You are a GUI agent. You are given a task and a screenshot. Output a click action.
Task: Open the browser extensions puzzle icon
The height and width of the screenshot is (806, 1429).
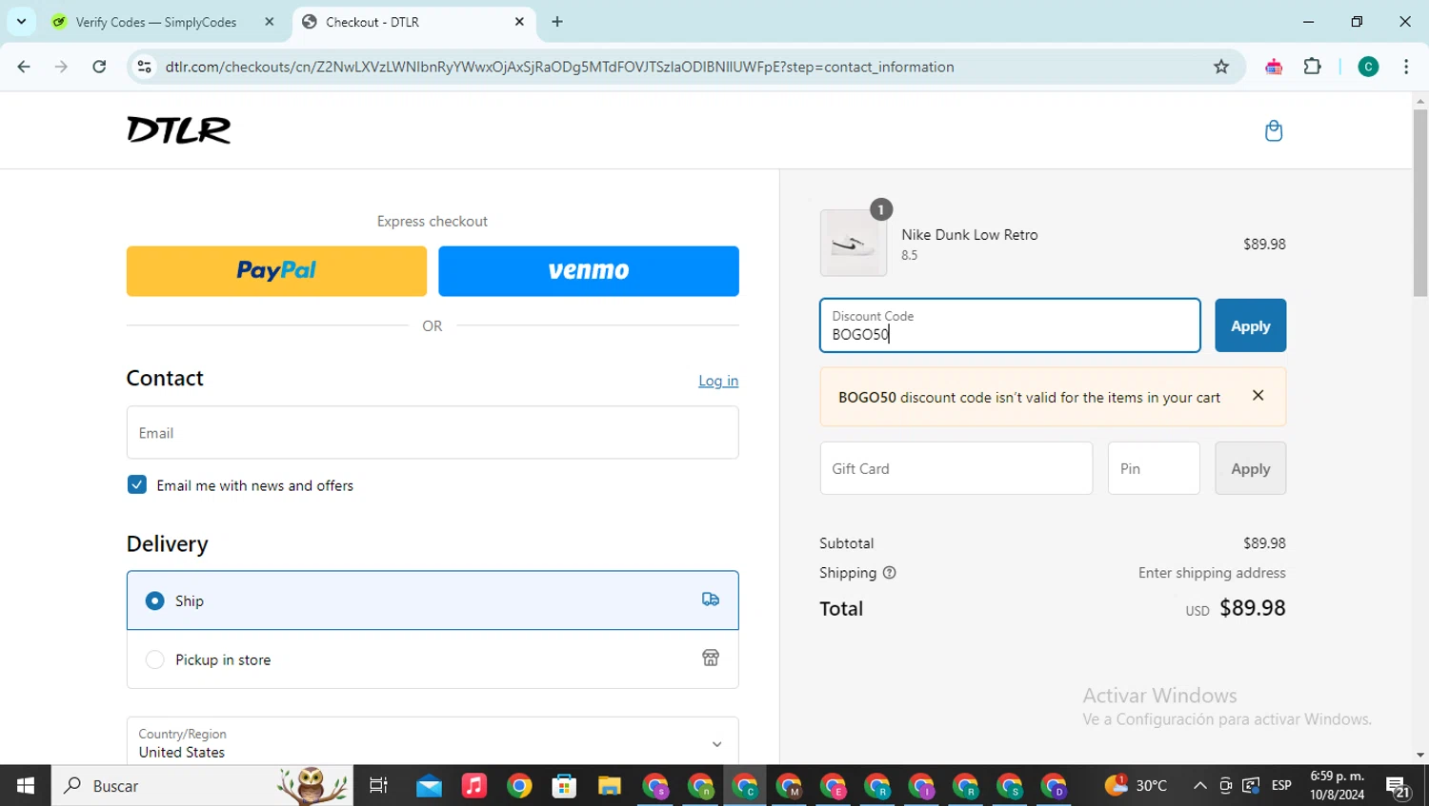point(1312,67)
